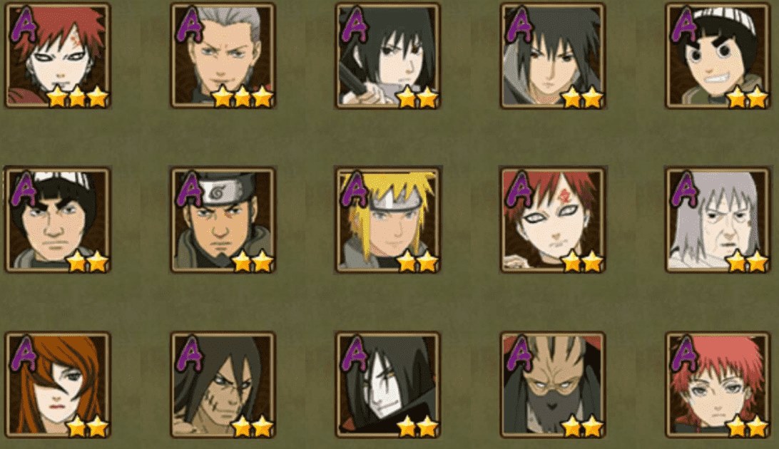The height and width of the screenshot is (449, 779).
Task: Pick the black-haired ninja holding a sword
Action: click(x=387, y=55)
